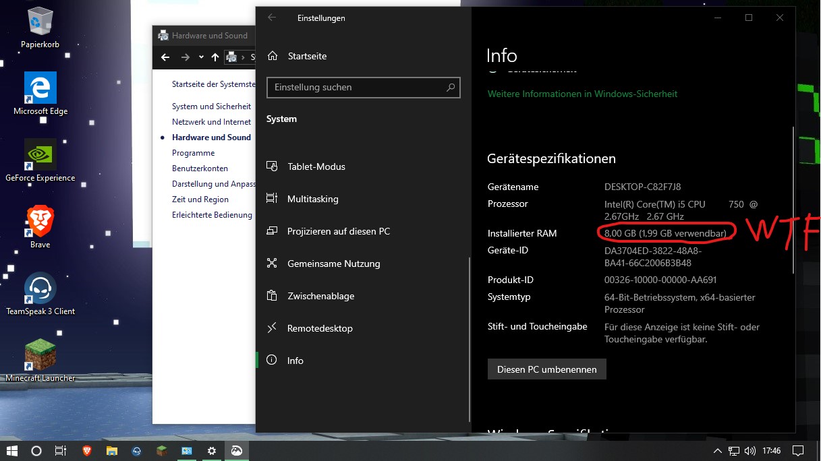This screenshot has width=821, height=461.
Task: Open Brave from the taskbar
Action: point(86,451)
